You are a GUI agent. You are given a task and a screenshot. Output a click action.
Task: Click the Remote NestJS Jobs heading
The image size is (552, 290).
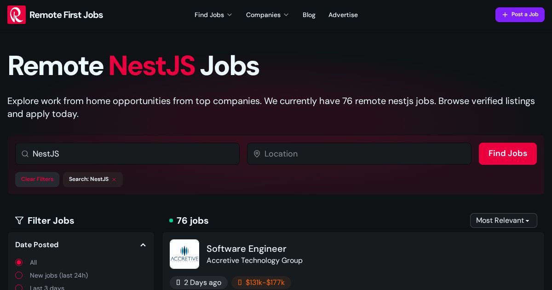[133, 66]
